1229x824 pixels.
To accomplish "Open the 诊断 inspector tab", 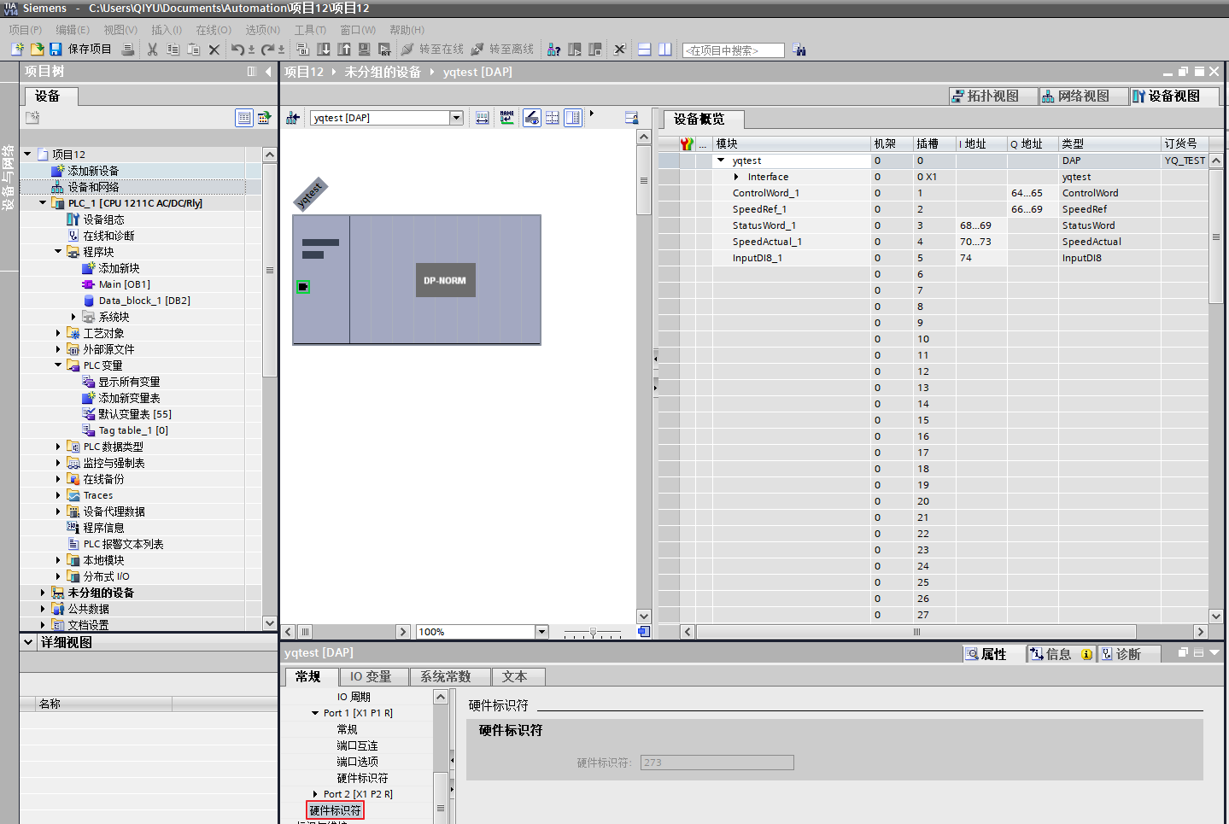I will pyautogui.click(x=1127, y=654).
